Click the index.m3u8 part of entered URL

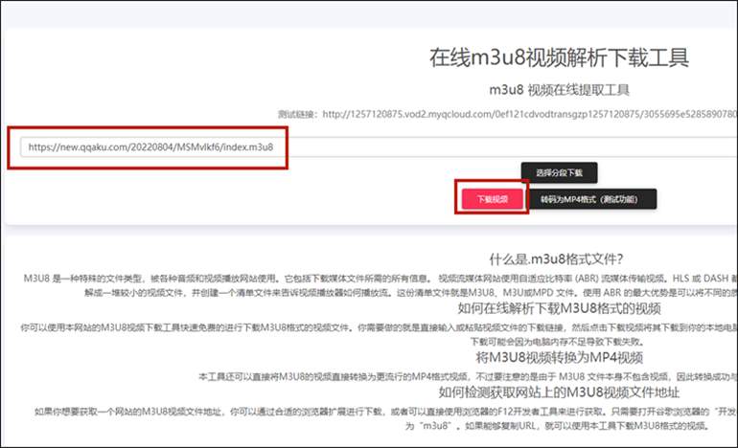(247, 147)
